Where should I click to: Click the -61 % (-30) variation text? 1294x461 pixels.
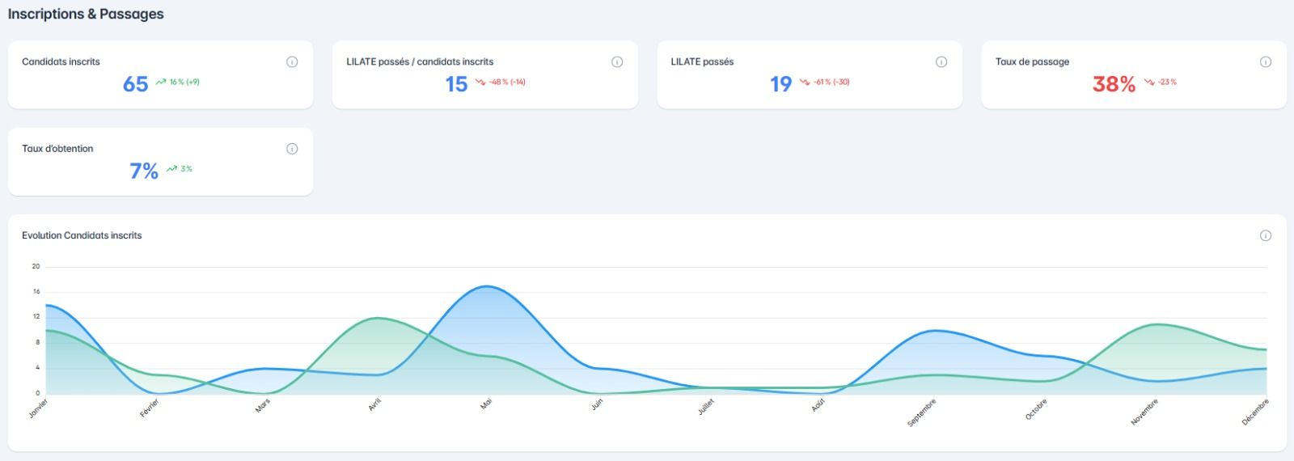point(831,82)
